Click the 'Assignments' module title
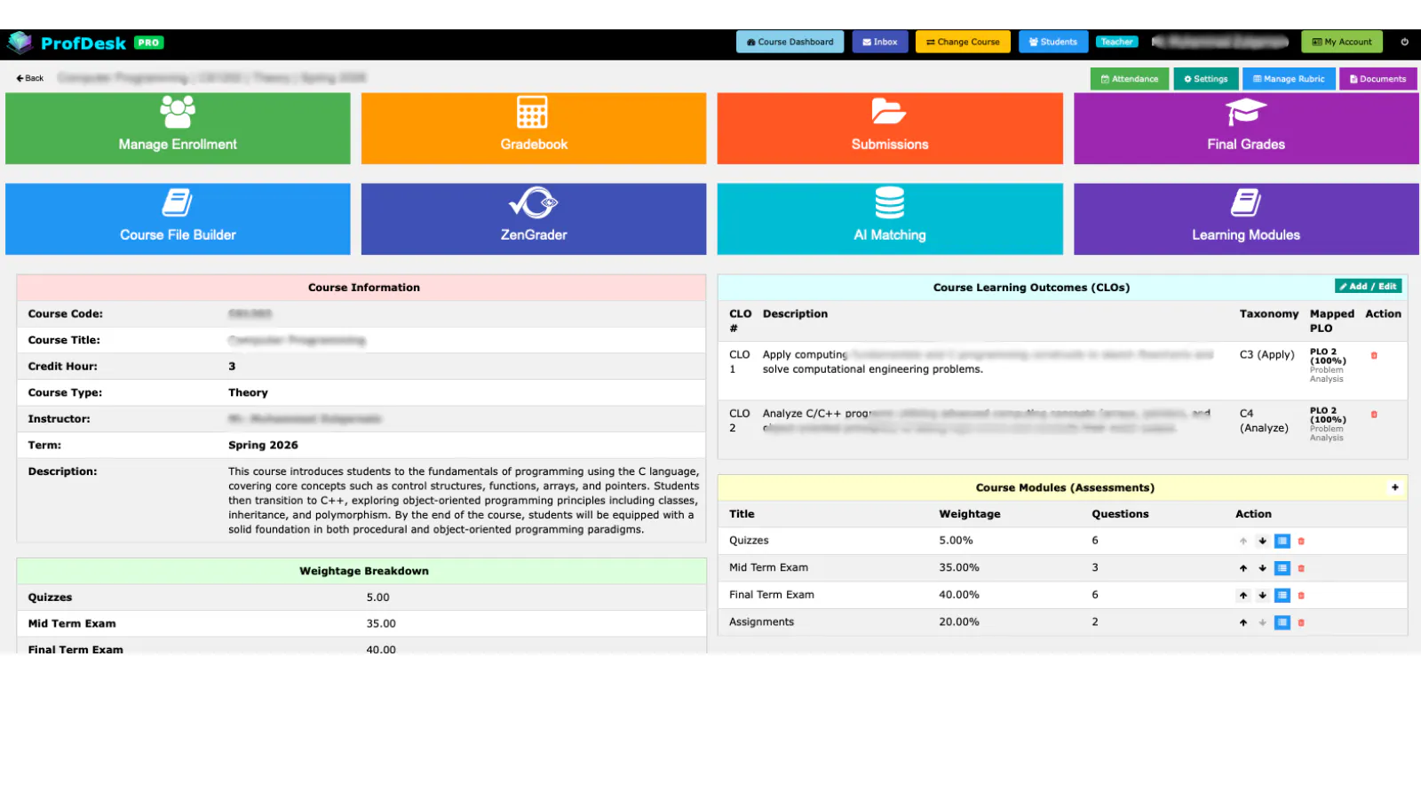This screenshot has height=799, width=1421. pyautogui.click(x=761, y=622)
